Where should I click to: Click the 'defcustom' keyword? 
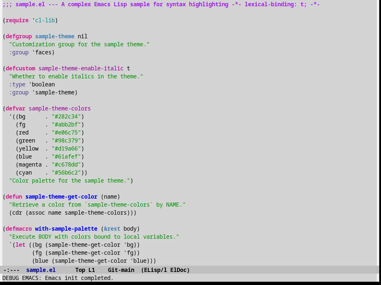(x=20, y=68)
